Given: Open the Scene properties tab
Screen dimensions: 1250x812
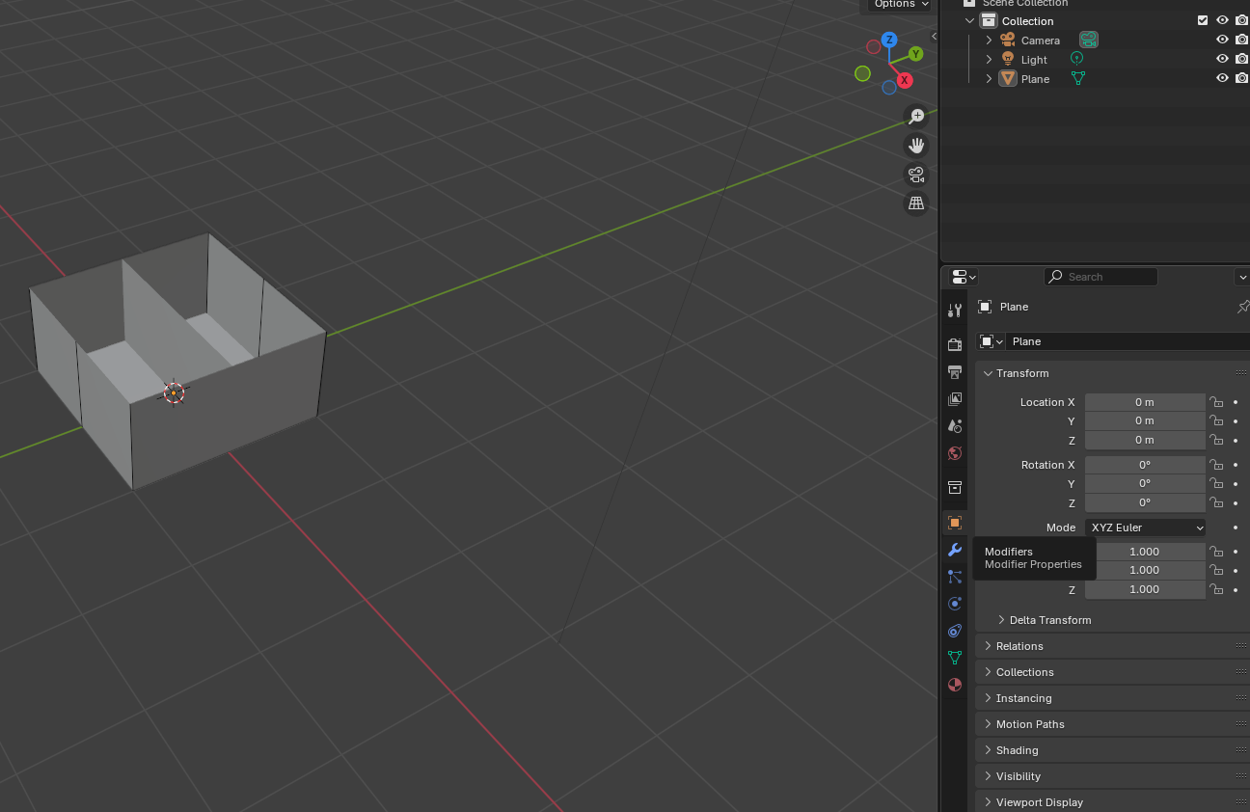Looking at the screenshot, I should point(955,425).
